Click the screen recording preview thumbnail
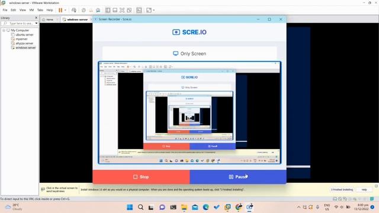 [x=189, y=113]
